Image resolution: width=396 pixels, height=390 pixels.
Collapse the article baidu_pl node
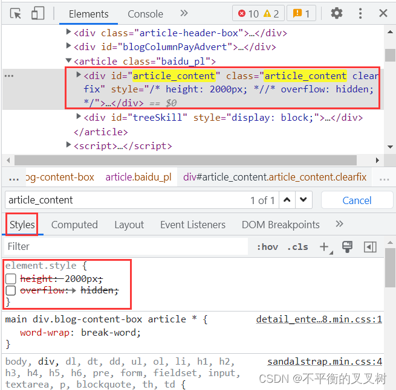pyautogui.click(x=68, y=60)
